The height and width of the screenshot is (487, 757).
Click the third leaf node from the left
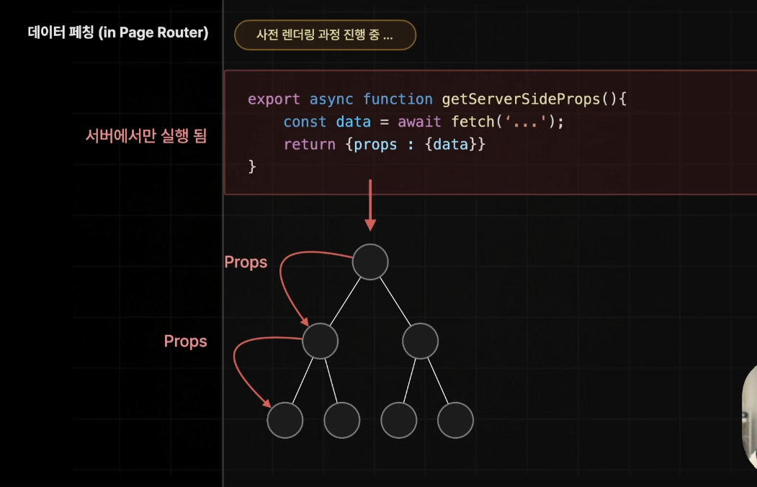399,421
